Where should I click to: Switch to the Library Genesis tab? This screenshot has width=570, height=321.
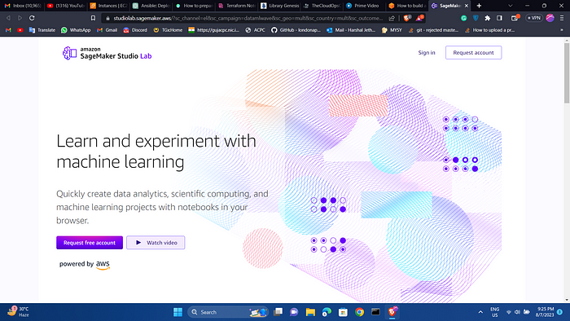279,6
